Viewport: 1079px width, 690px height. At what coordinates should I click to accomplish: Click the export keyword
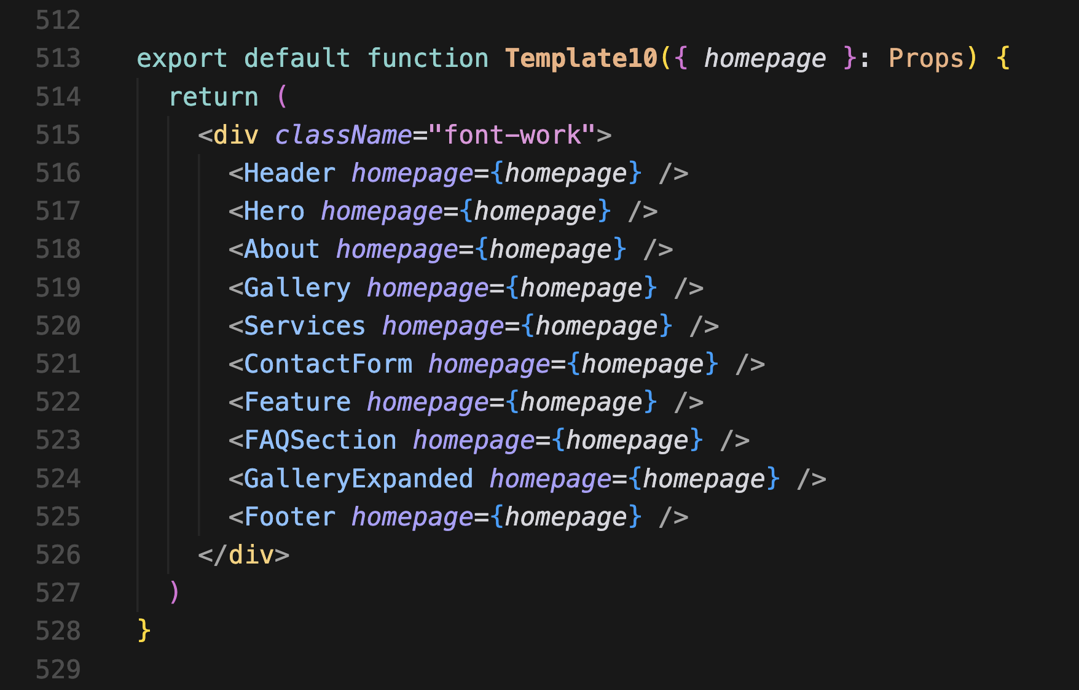[182, 58]
